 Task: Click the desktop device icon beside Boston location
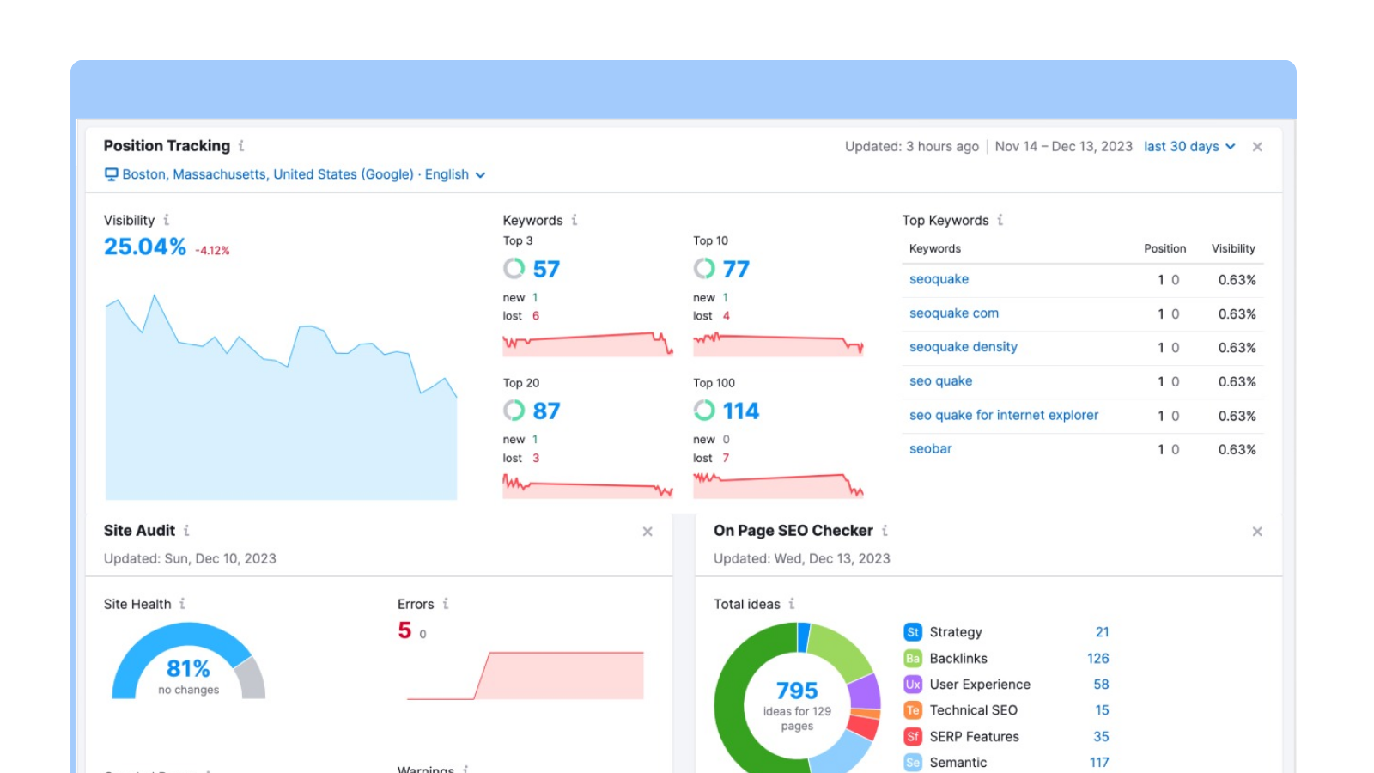110,174
